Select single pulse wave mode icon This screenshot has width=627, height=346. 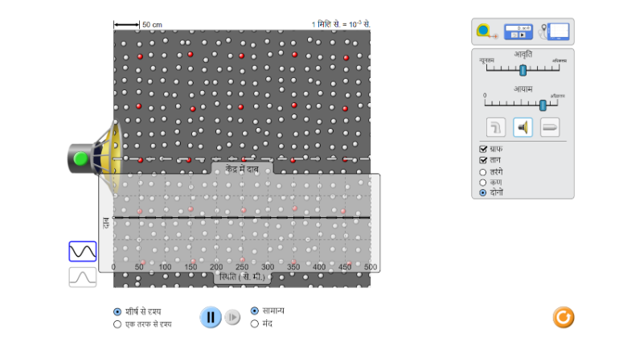click(83, 277)
